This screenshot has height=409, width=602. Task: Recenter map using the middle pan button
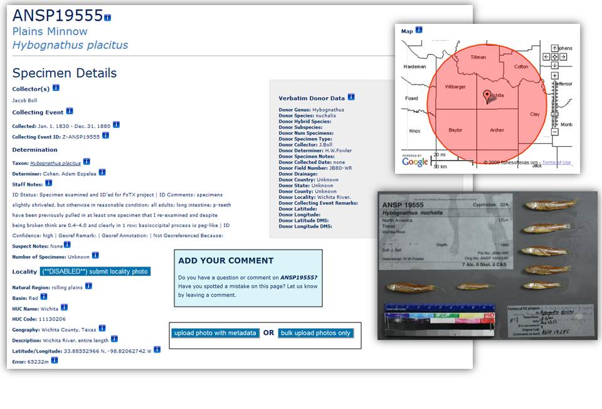point(554,56)
